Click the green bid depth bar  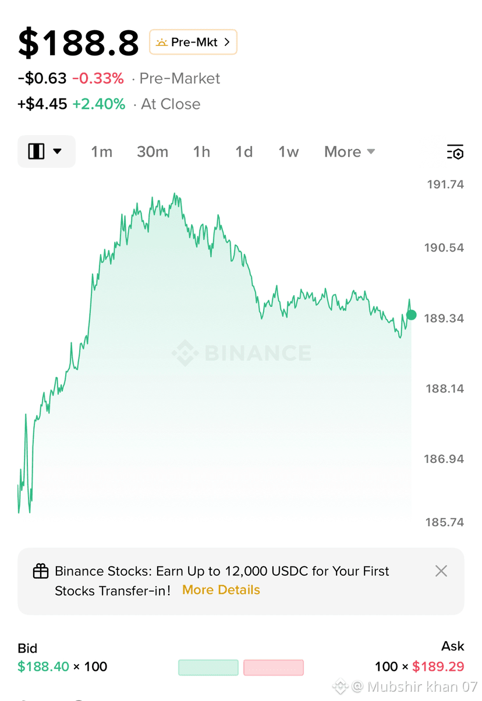tap(208, 667)
